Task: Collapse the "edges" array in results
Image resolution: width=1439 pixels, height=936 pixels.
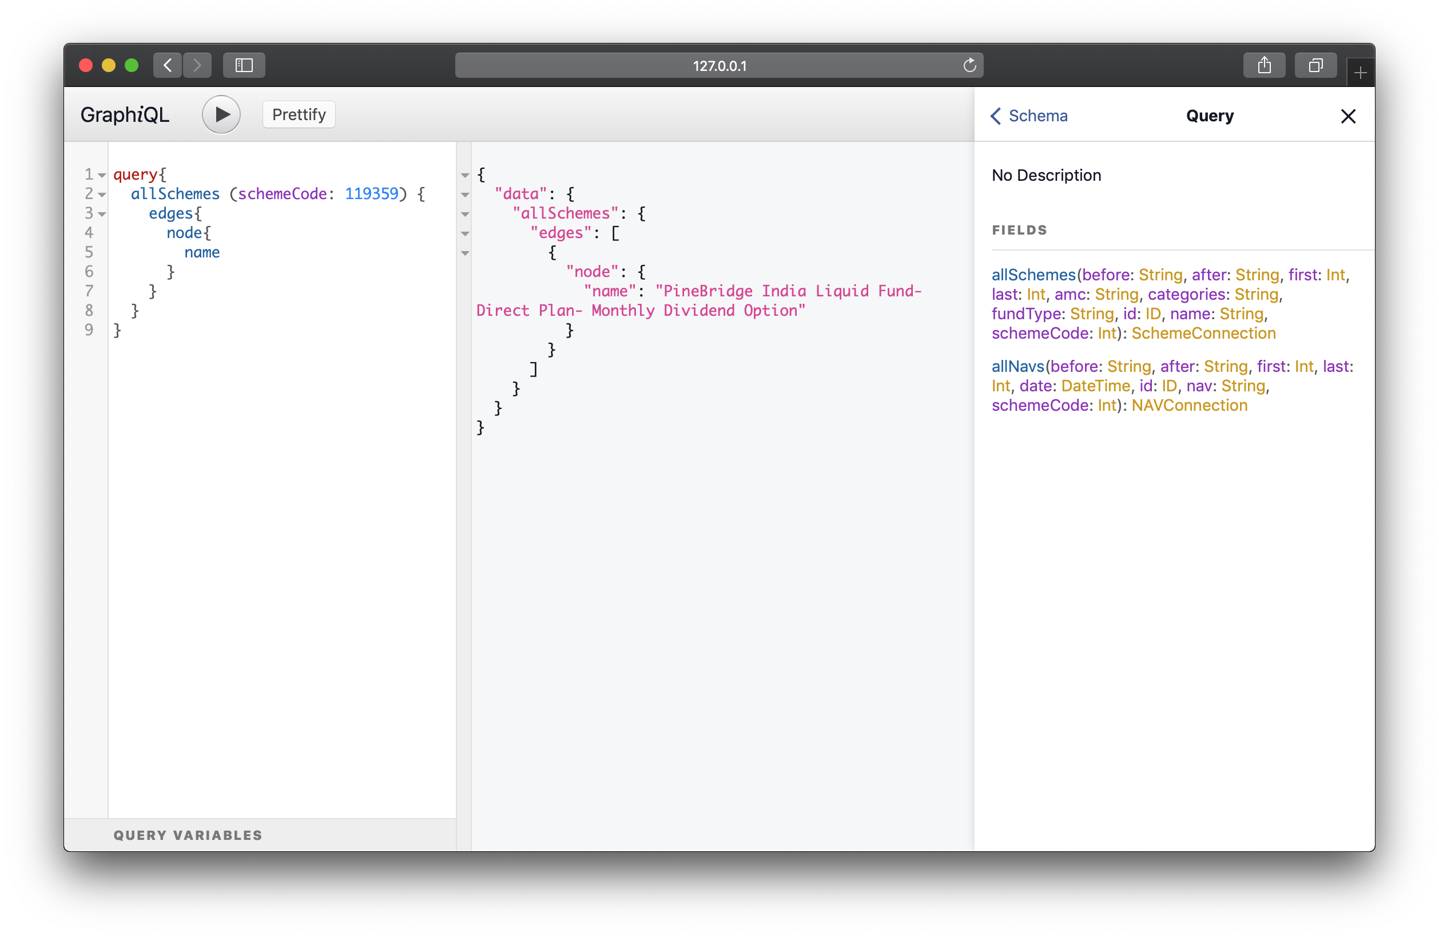Action: (x=465, y=233)
